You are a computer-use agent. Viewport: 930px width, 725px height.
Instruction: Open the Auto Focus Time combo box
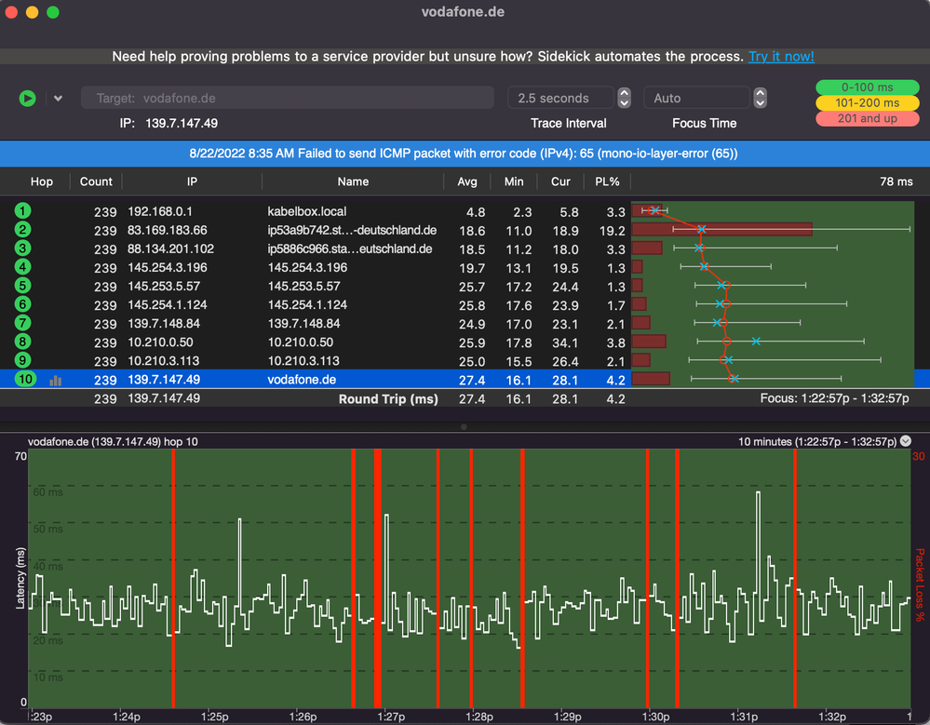tap(697, 98)
